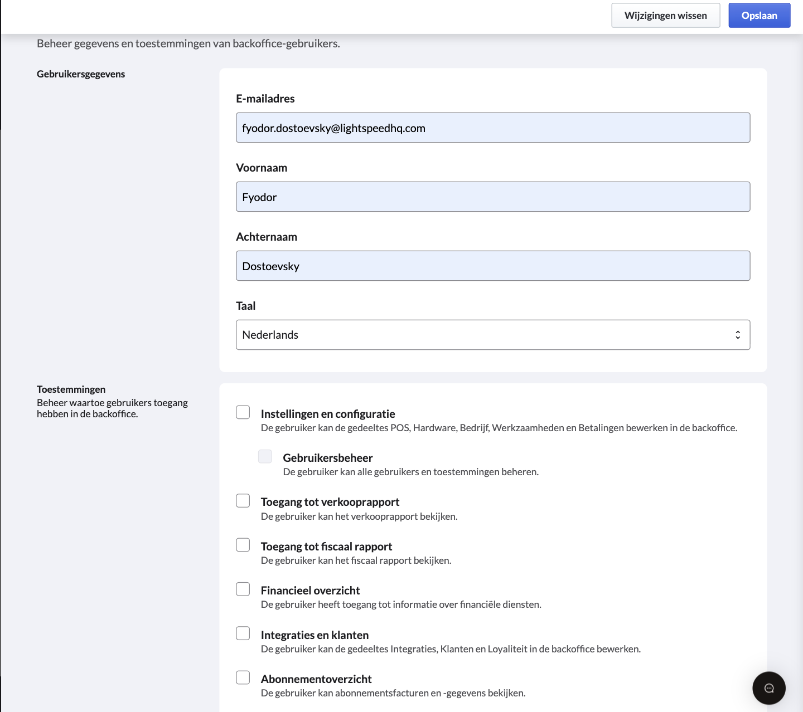Click the Taal dropdown arrows icon
Screen dimensions: 803x712
point(738,335)
